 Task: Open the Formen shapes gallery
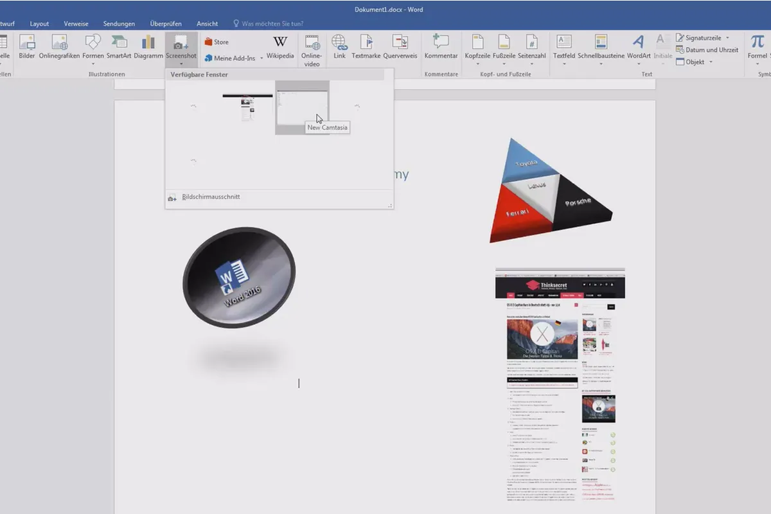[x=93, y=49]
